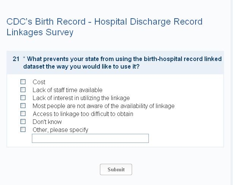The height and width of the screenshot is (185, 243).
Task: Enable the 'Lack of interest in utilizing the linkage' checkbox
Action: pyautogui.click(x=23, y=98)
